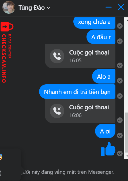Click the blue thumbs-up like sticker

[108, 149]
